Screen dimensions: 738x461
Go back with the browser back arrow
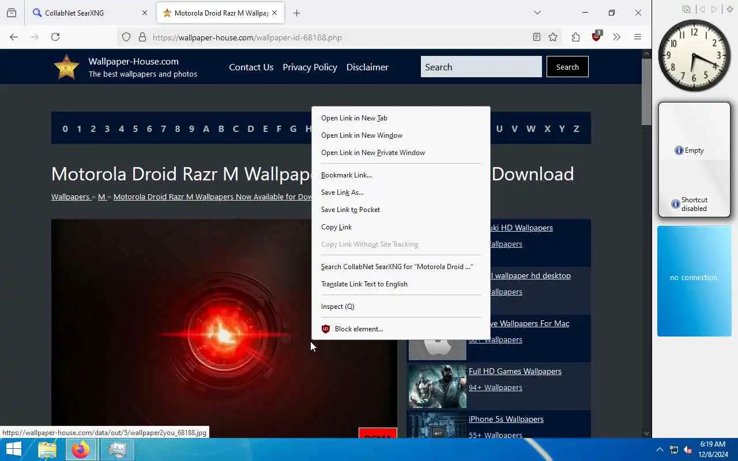click(14, 37)
